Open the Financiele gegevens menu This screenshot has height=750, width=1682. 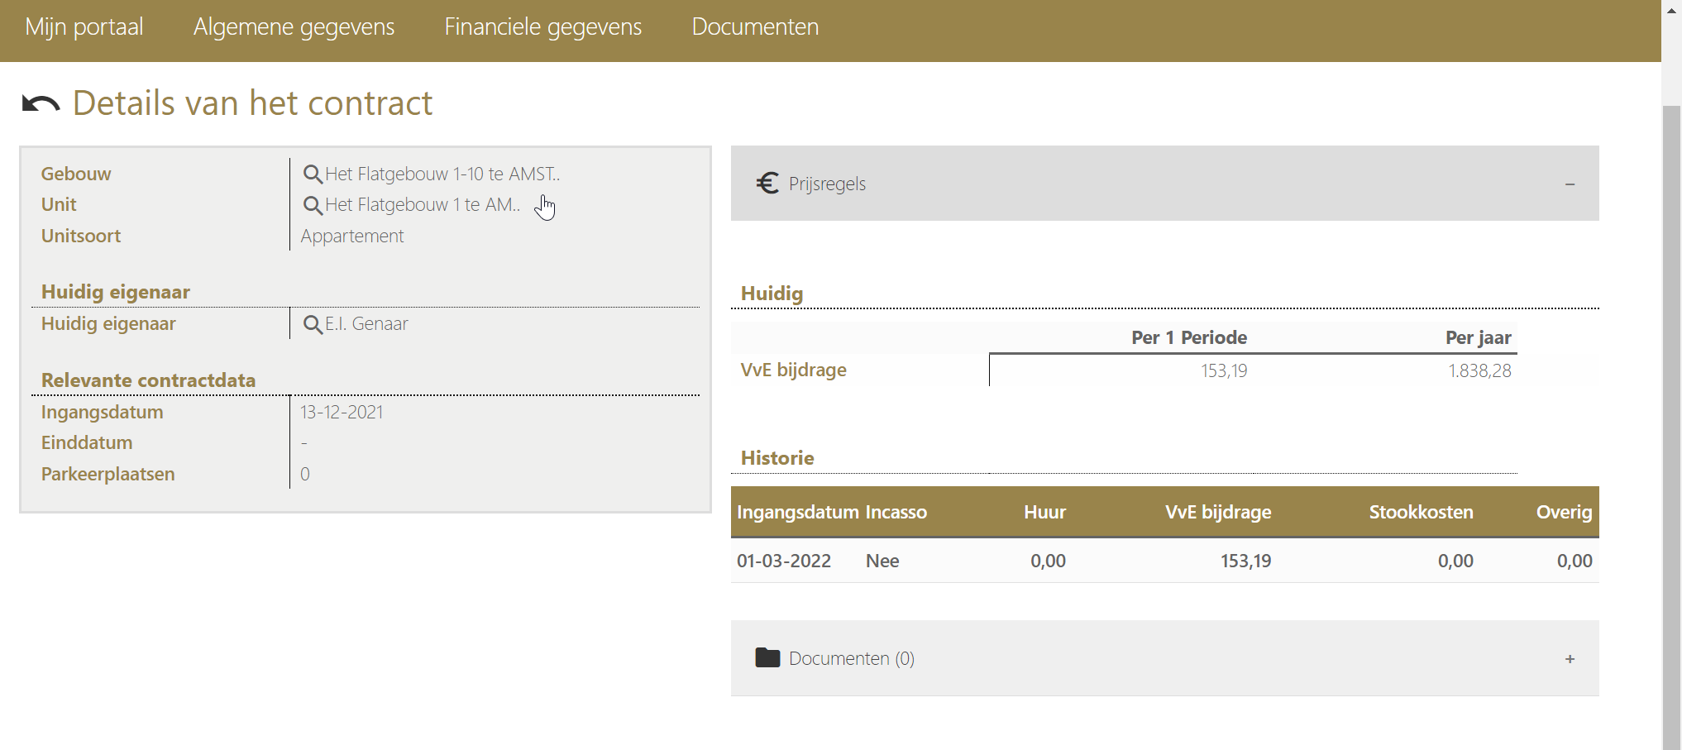click(x=543, y=26)
